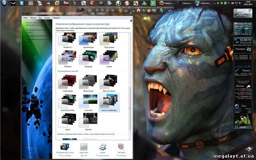Image resolution: width=256 pixels, height=160 pixels.
Task: Click the Сеть network graph gadget
Action: [243, 116]
